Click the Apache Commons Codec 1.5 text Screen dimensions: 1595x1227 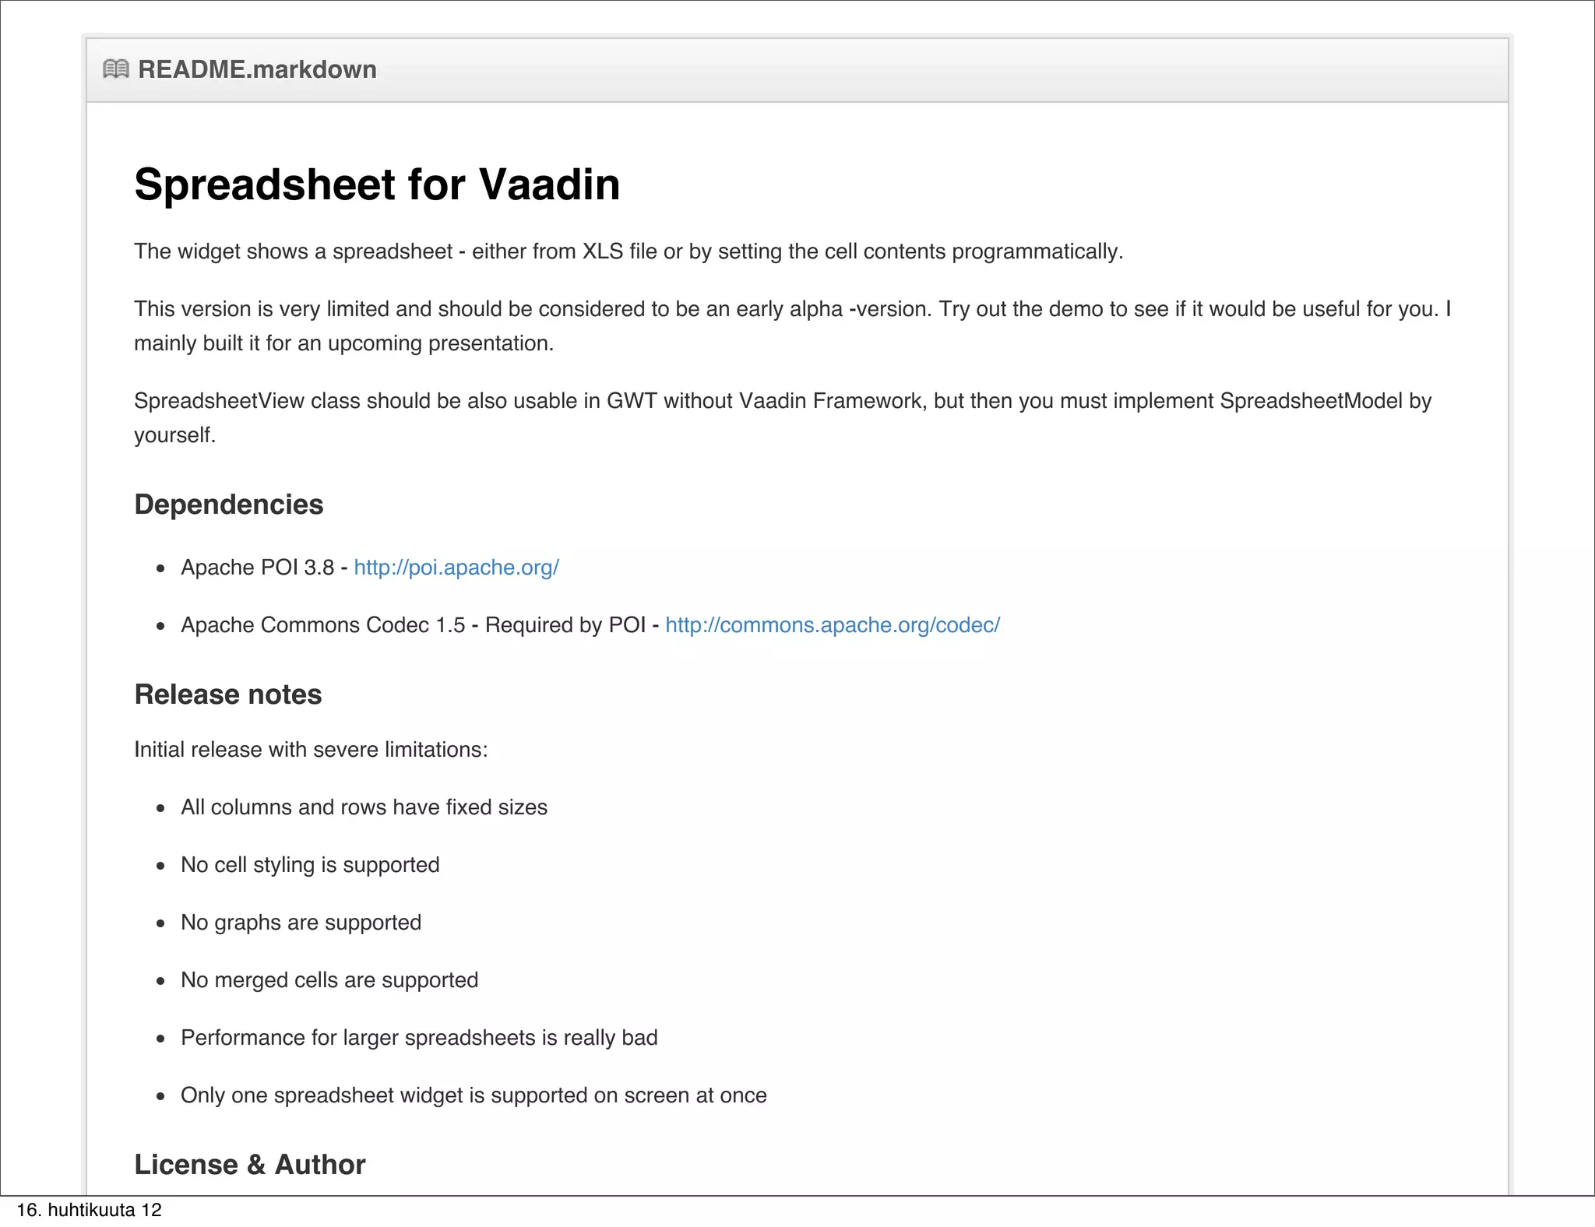(322, 625)
